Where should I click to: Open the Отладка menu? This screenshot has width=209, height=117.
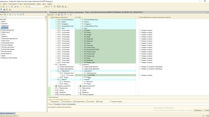point(20,4)
